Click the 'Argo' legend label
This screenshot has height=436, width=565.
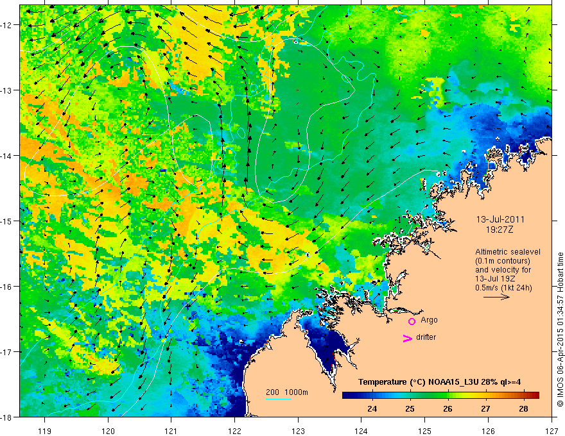click(x=429, y=320)
